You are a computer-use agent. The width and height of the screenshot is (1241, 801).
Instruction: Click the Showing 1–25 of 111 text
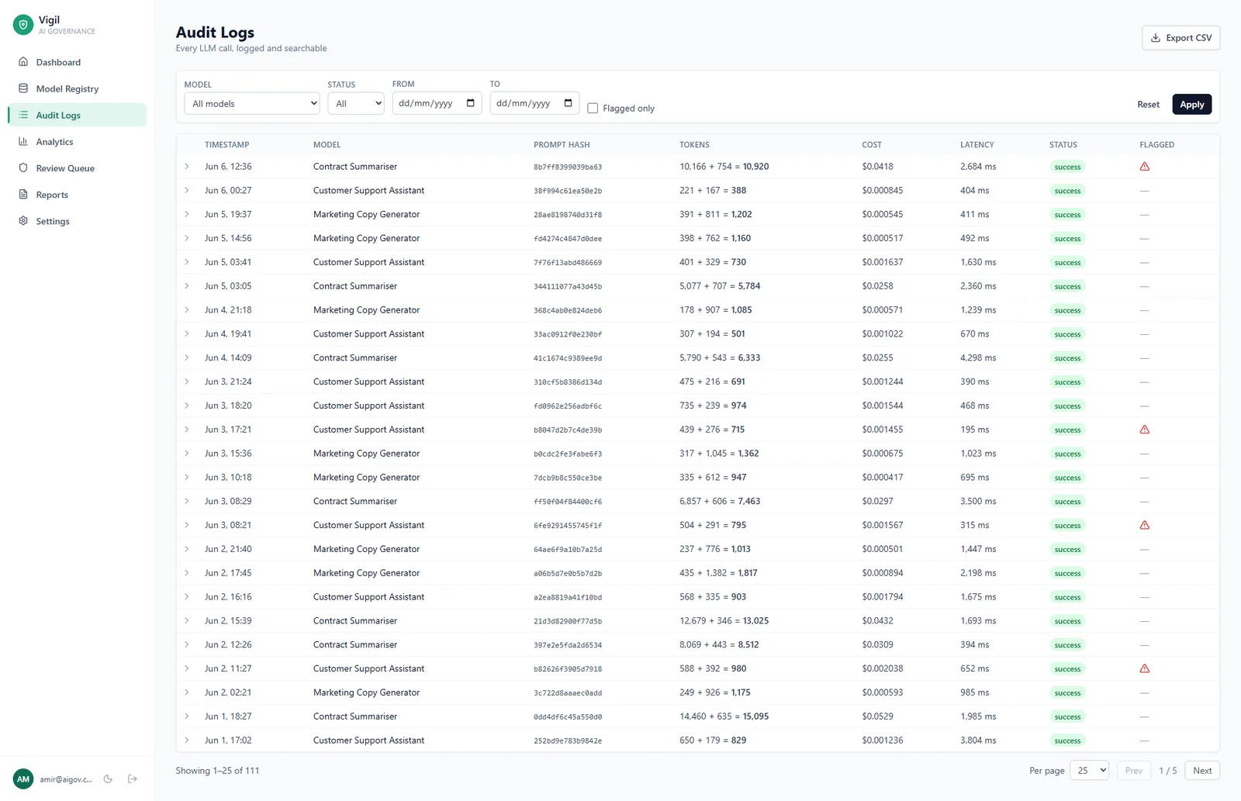[217, 770]
